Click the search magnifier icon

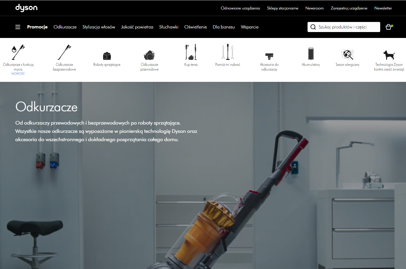point(313,27)
